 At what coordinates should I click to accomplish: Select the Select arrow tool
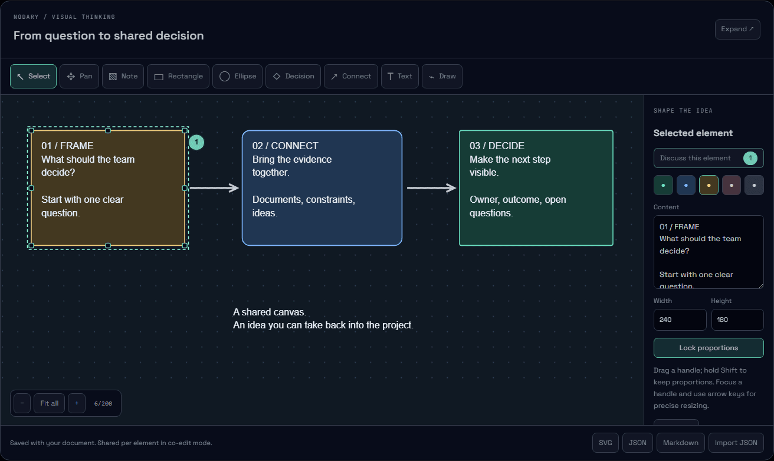click(34, 76)
